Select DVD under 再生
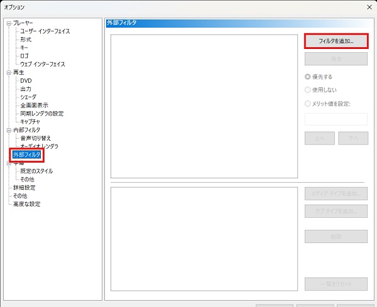This screenshot has height=307, width=377. tap(26, 81)
